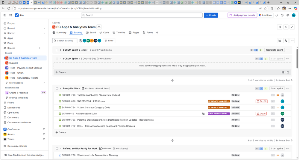Collapse SCRUM Sprint 1 section
The image size is (299, 160).
(61, 59)
